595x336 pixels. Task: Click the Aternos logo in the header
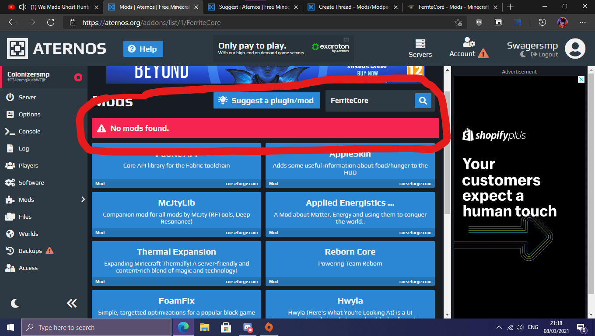point(56,49)
